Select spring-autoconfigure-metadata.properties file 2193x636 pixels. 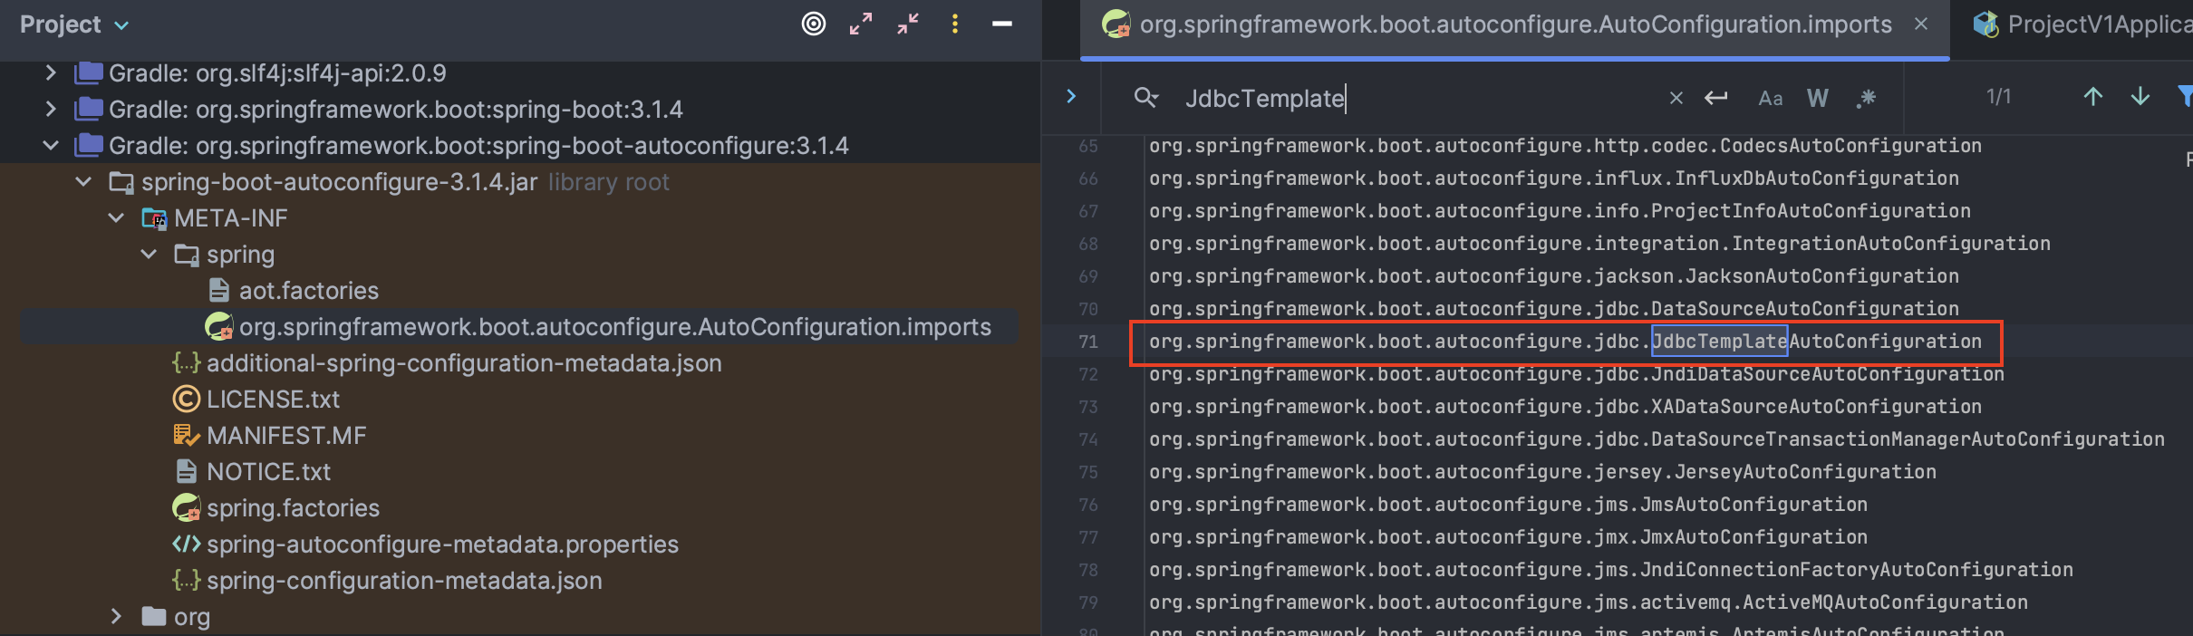coord(442,544)
